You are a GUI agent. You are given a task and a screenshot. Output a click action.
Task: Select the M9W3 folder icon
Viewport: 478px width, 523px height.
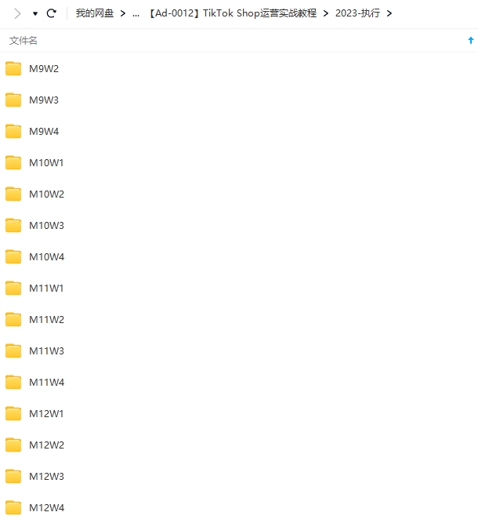(13, 100)
